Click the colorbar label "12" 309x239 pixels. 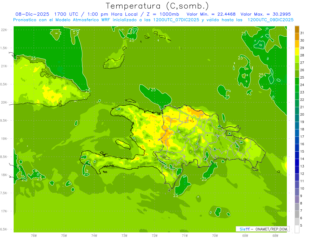pos(302,174)
